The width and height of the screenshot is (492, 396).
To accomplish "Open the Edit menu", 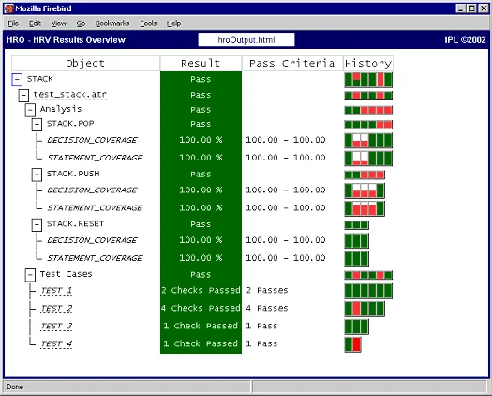I will pyautogui.click(x=35, y=23).
